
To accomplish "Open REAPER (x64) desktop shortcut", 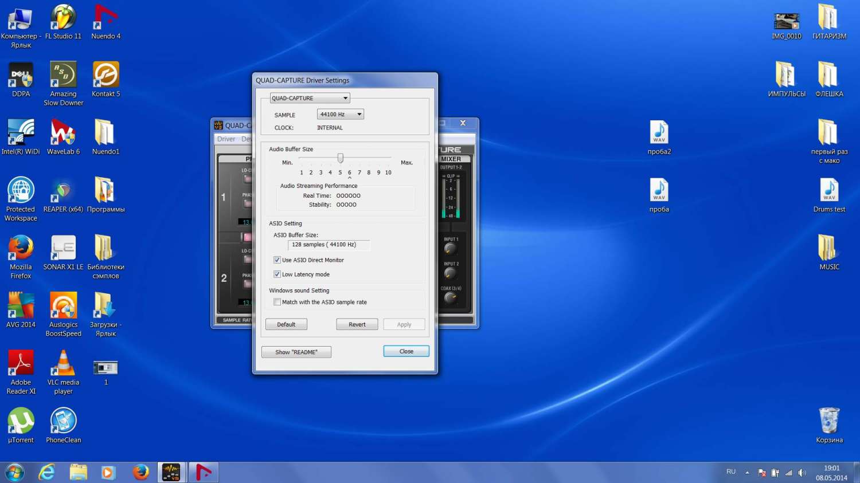I will [x=63, y=192].
